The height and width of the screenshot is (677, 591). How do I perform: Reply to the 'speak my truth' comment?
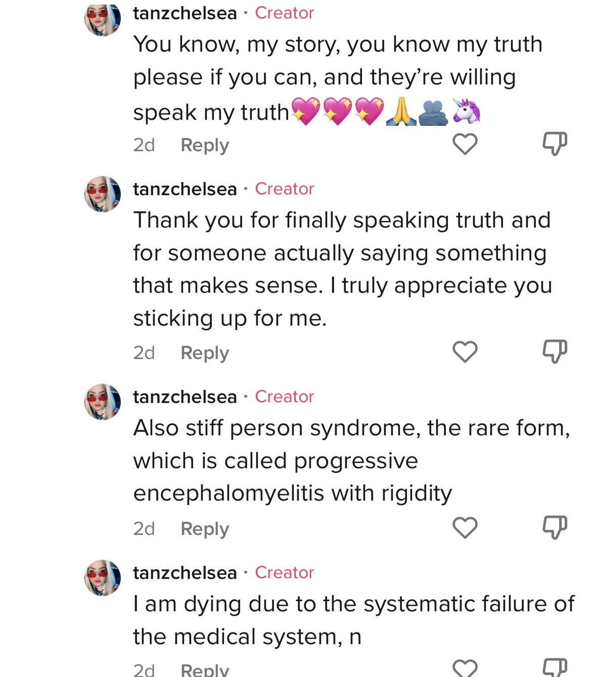coord(205,145)
